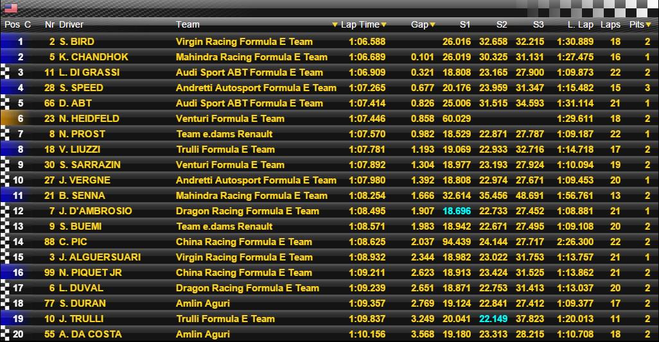
Task: Select driver J. ALGUERSUARI
Action: coord(100,257)
